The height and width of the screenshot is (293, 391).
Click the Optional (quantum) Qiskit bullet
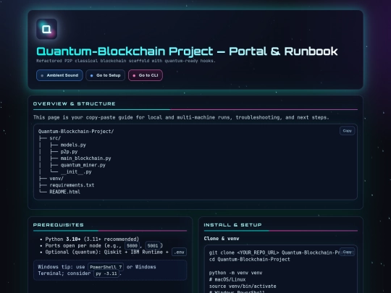coord(116,252)
